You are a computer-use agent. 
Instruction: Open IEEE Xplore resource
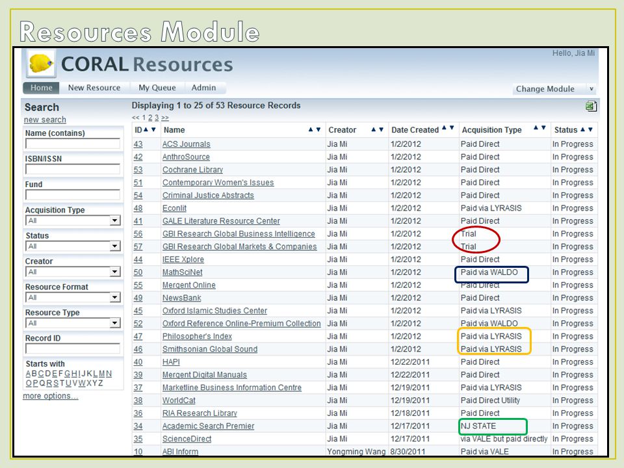[x=183, y=259]
